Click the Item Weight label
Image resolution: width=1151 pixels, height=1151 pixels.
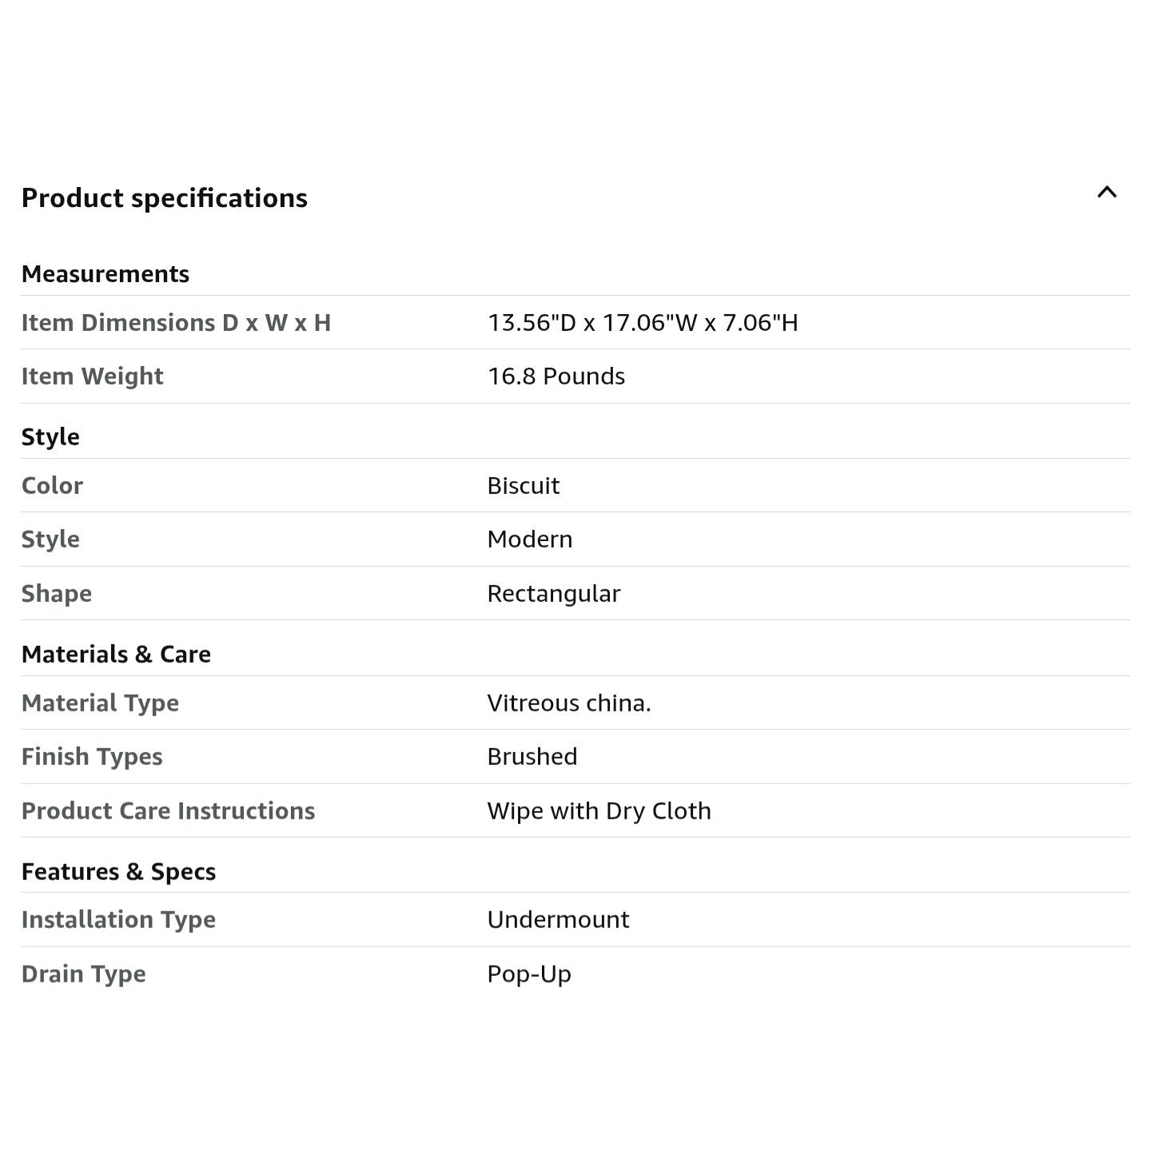(x=92, y=376)
